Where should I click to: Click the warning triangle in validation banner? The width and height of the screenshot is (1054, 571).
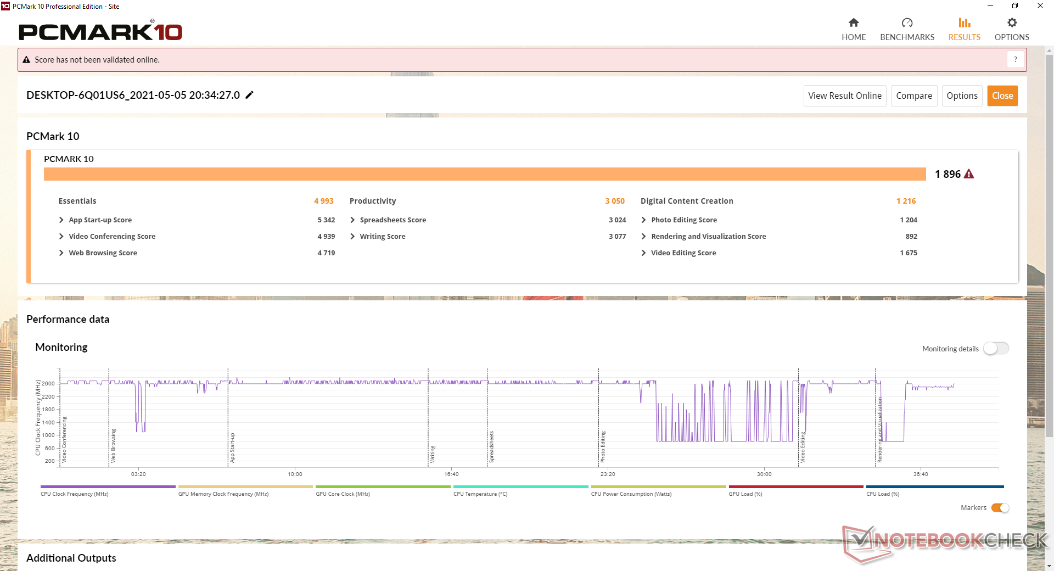click(26, 60)
